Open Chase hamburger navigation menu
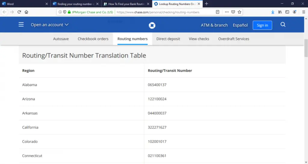 pos(21,25)
